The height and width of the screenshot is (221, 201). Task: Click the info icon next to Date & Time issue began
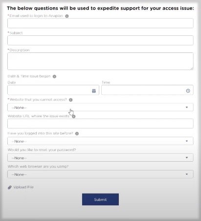coord(54,76)
